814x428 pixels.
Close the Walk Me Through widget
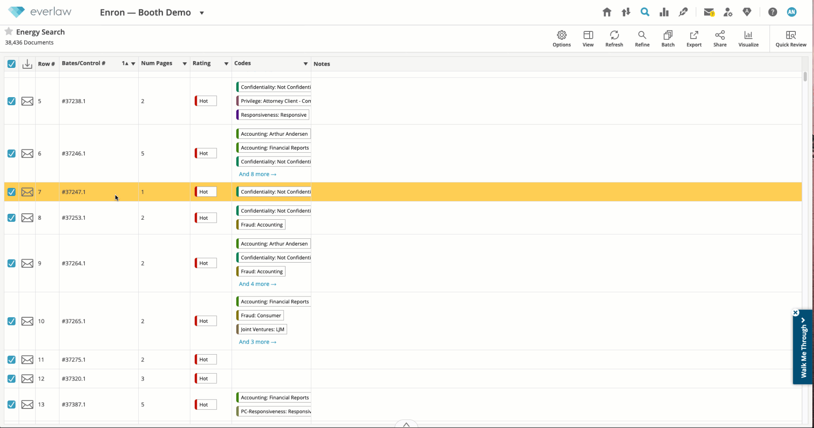pos(796,313)
